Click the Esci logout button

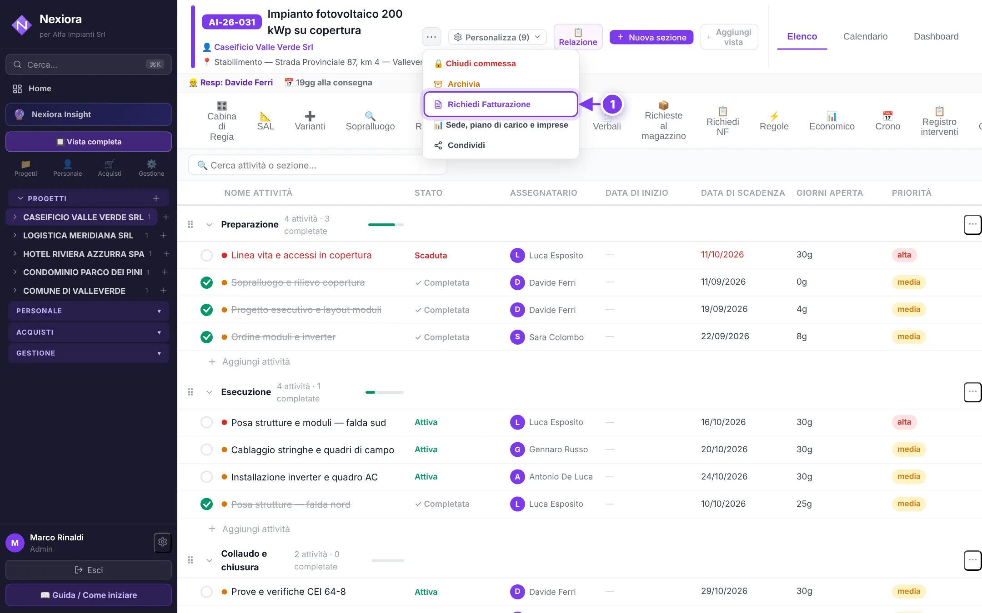(89, 569)
